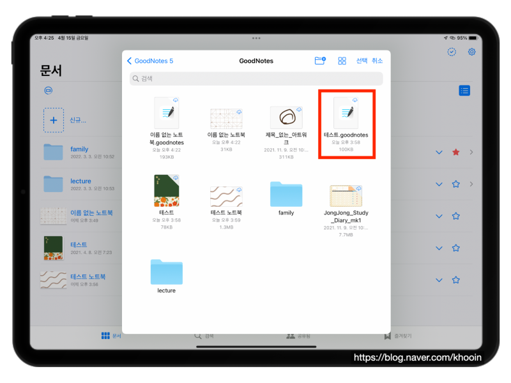Favorite 이름 없는 노트북 star
This screenshot has height=383, width=511.
(456, 216)
